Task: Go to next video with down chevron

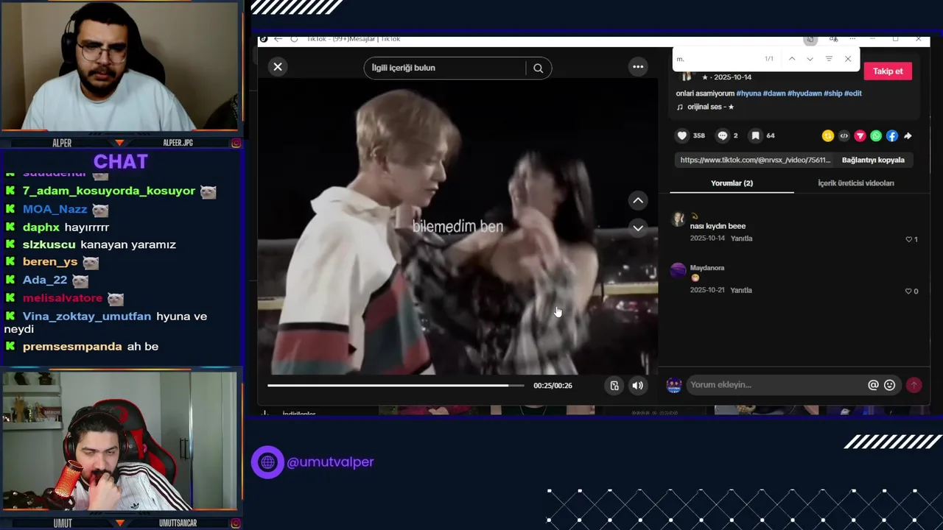Action: pos(638,228)
